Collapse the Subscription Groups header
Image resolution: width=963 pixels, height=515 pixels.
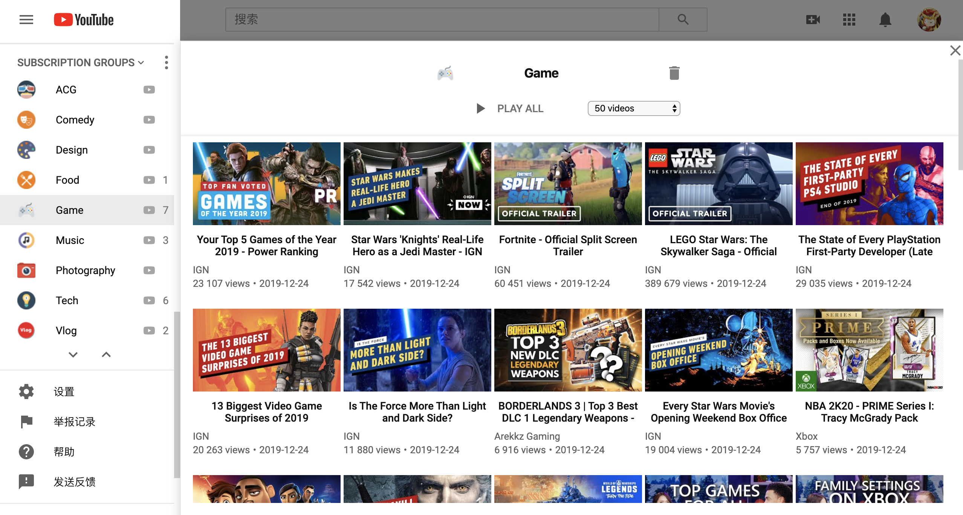click(x=81, y=62)
